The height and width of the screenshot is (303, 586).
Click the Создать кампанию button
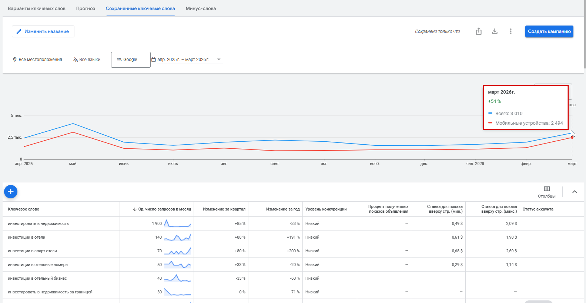pyautogui.click(x=549, y=31)
